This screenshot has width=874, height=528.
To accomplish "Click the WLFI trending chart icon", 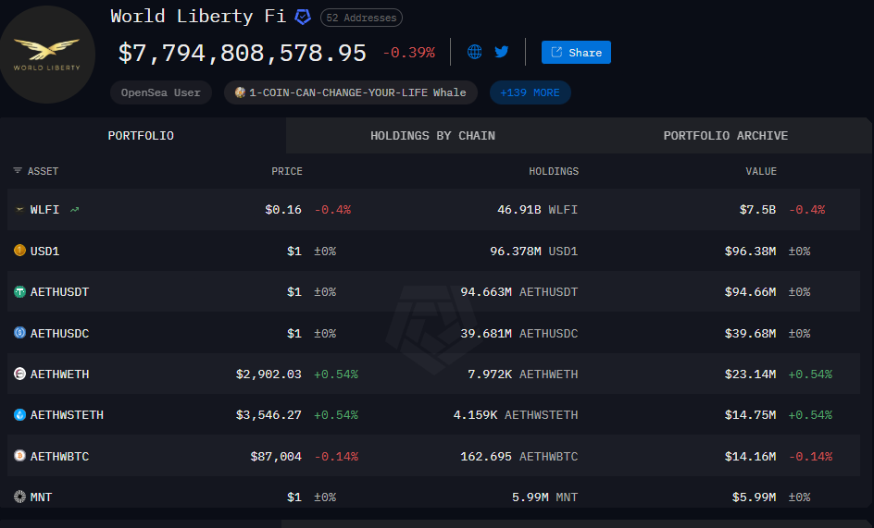I will click(x=74, y=210).
